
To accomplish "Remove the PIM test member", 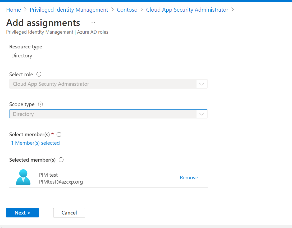I will tap(189, 177).
